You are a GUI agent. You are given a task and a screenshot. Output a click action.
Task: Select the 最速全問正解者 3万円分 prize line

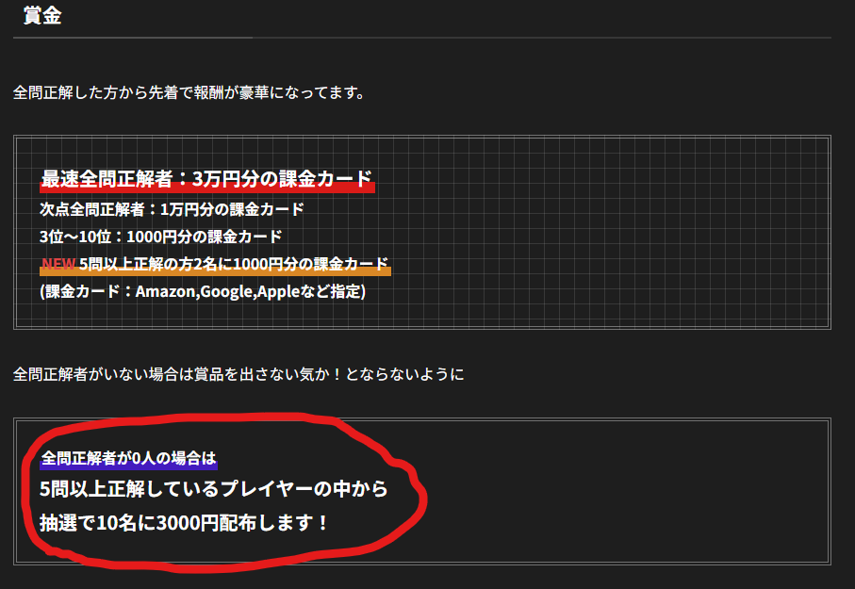pos(206,178)
